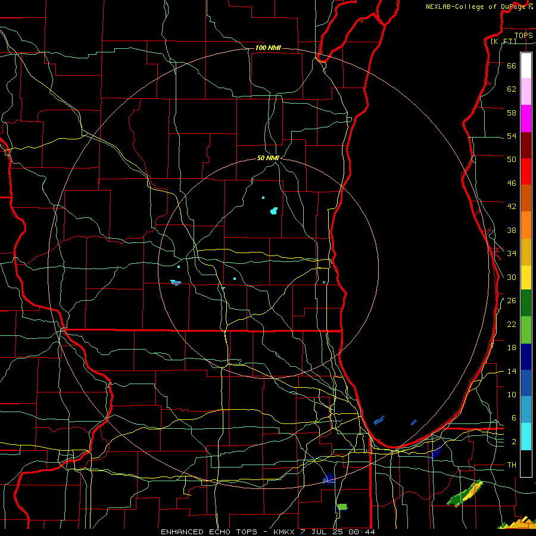Click the black TH legend swatch
Image resolution: width=536 pixels, height=536 pixels.
click(x=526, y=463)
